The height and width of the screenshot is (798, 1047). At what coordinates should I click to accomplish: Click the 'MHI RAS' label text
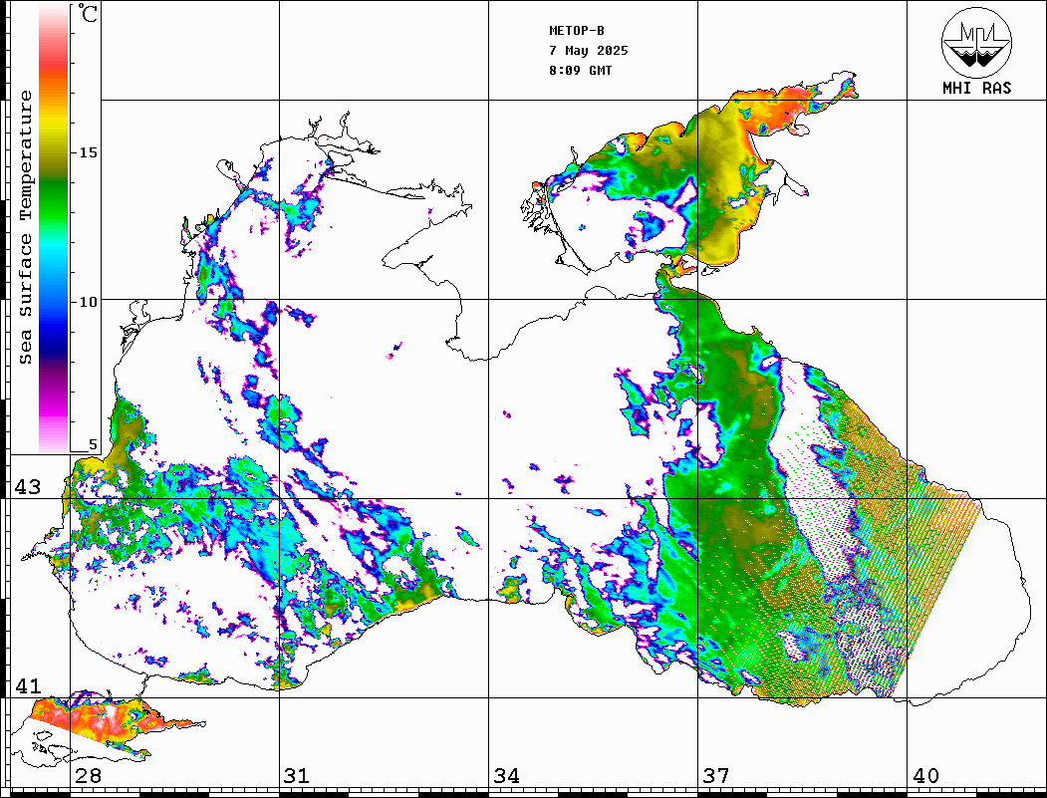pyautogui.click(x=977, y=88)
